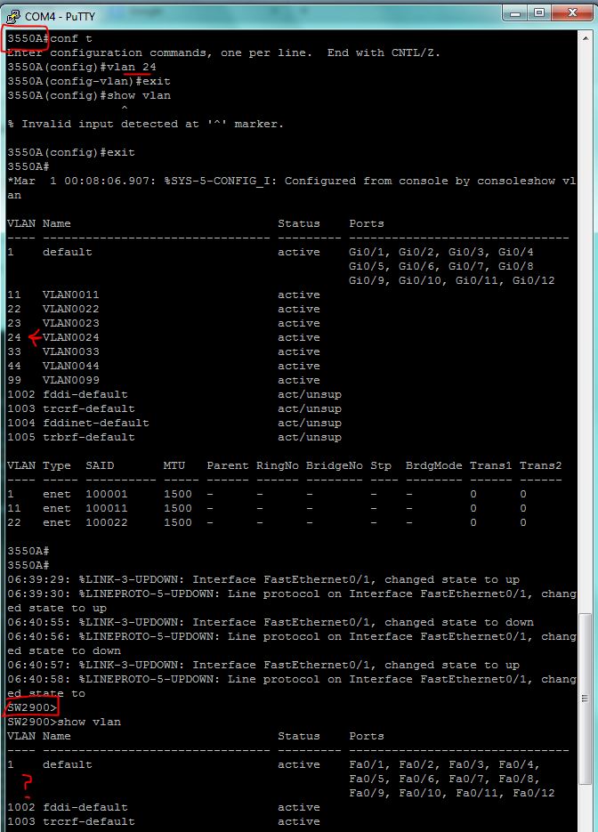Click the trbrf-default row

click(x=174, y=437)
